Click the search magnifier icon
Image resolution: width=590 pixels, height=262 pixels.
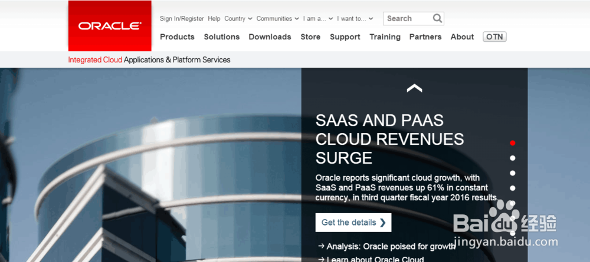[x=437, y=18]
